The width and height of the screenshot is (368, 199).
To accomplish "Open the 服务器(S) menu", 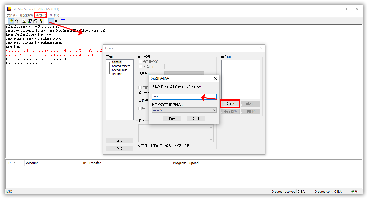I will [x=26, y=15].
